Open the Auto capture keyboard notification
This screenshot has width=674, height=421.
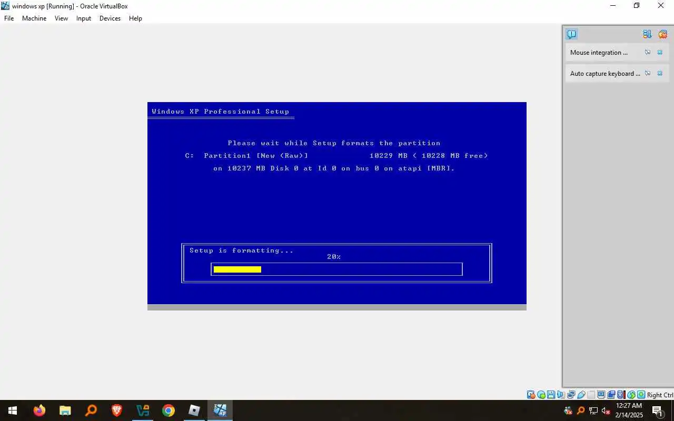pyautogui.click(x=617, y=74)
